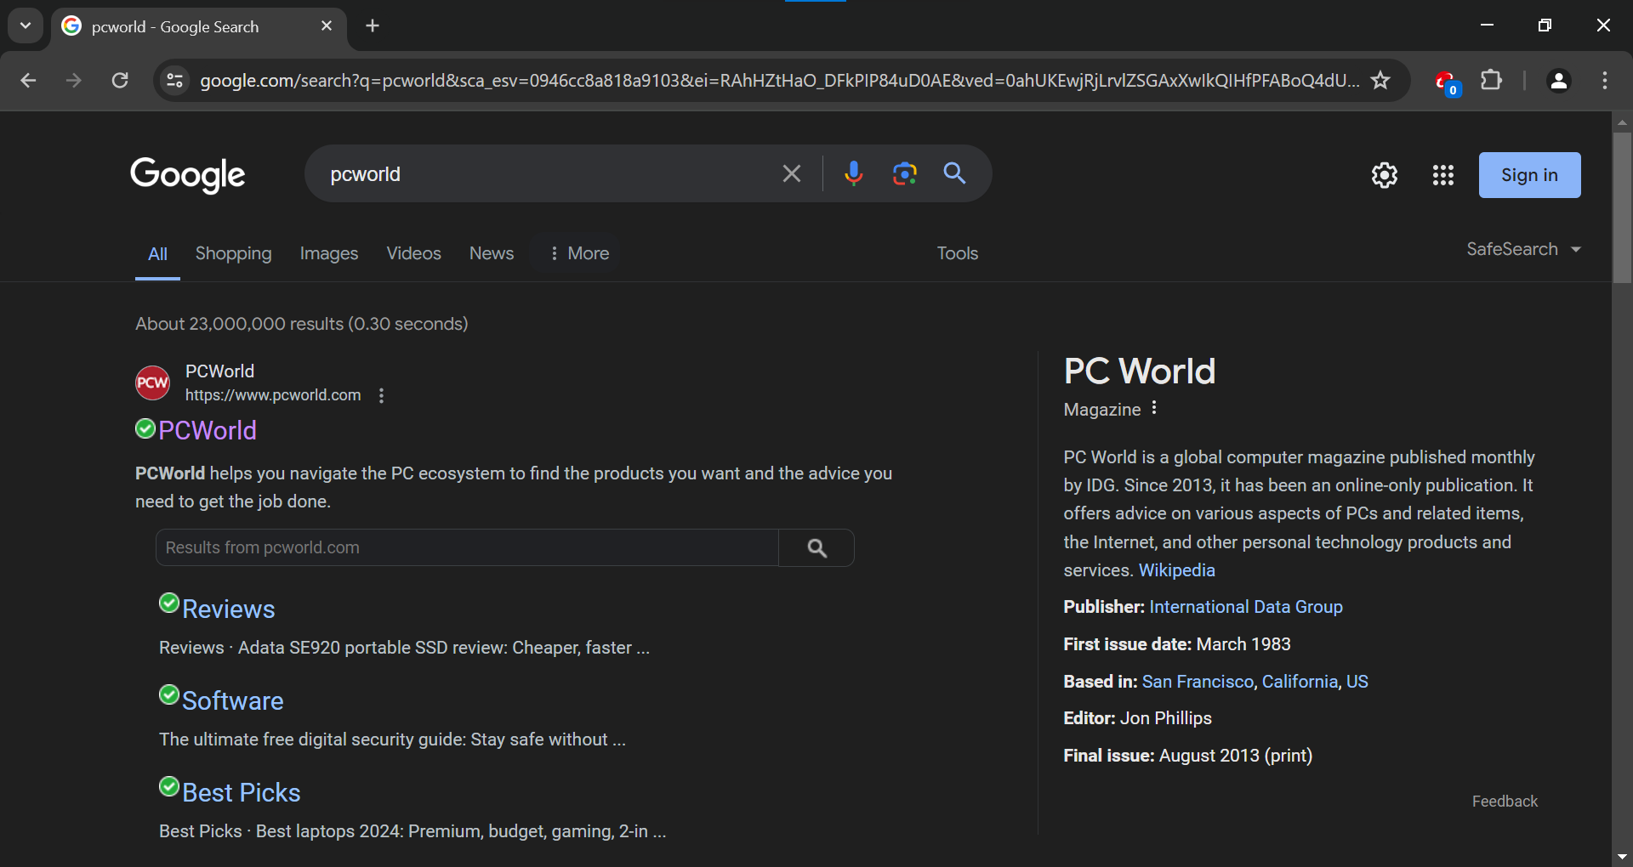Reload the current page
The height and width of the screenshot is (867, 1633).
(x=120, y=81)
